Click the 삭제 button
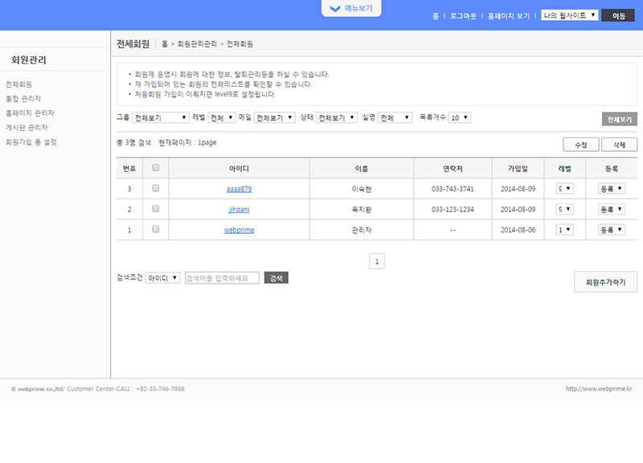The height and width of the screenshot is (463, 643). 619,145
